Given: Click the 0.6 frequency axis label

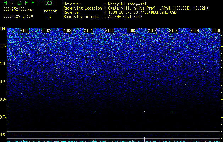Looking at the screenshot, I should 3,135.
